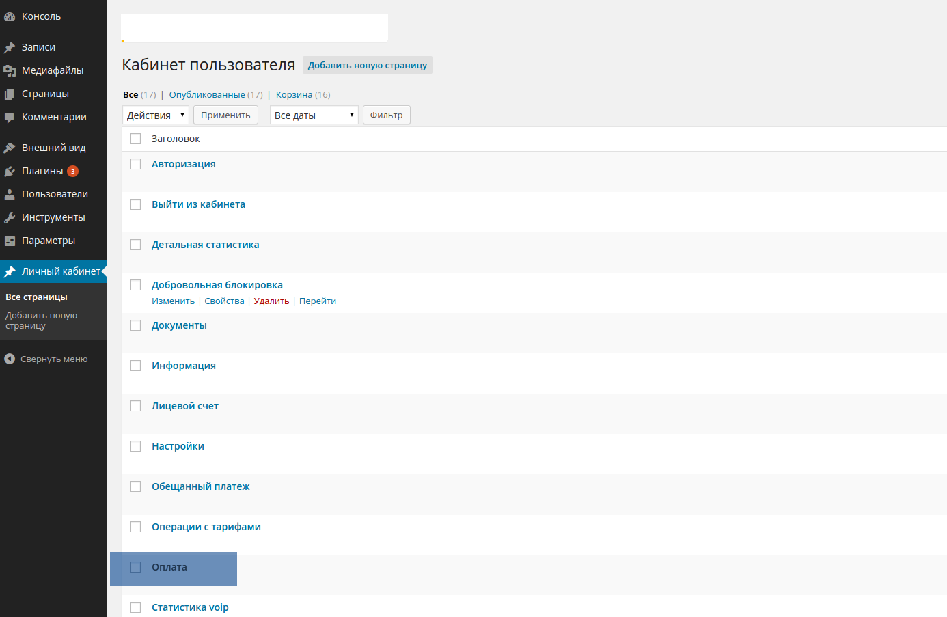Open the Действия bulk actions dropdown
Viewport: 947px width, 617px height.
pos(155,115)
